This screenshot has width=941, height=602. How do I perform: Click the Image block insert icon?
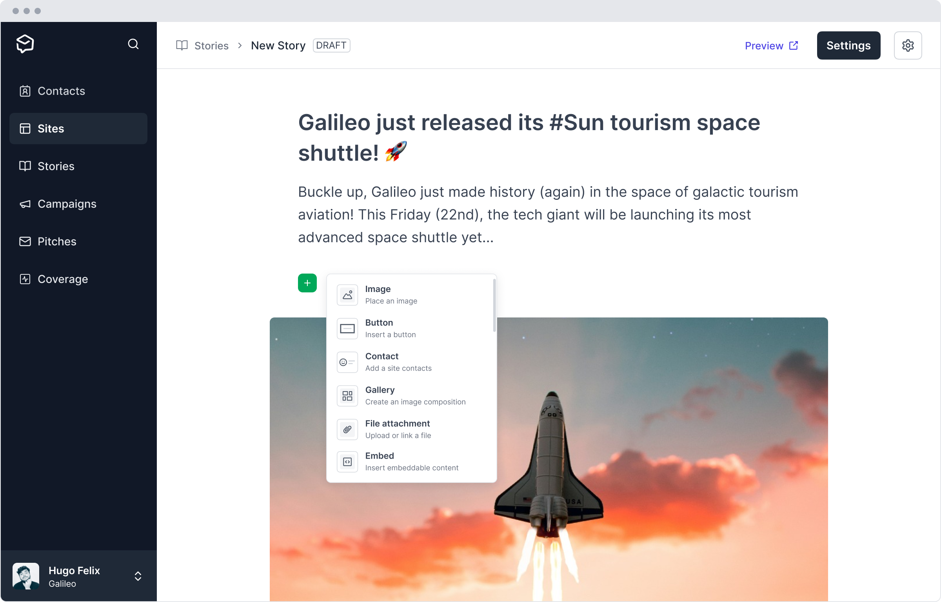tap(347, 294)
